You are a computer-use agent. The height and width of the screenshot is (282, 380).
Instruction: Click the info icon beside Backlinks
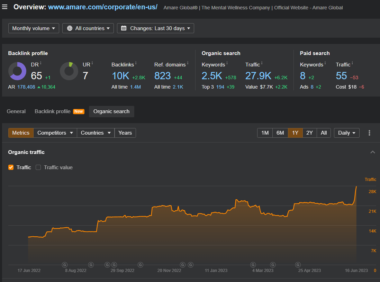(136, 63)
